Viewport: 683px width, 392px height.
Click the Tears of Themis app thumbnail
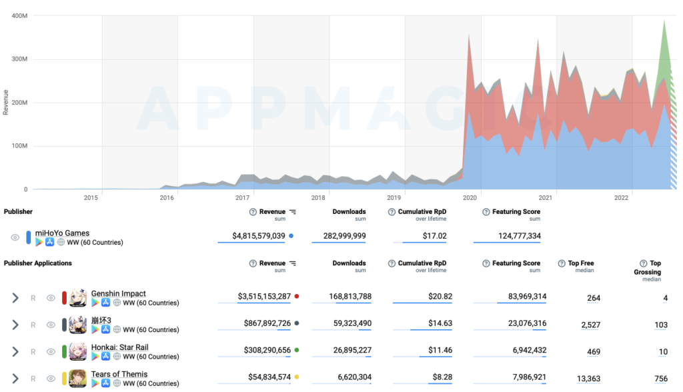pyautogui.click(x=79, y=379)
